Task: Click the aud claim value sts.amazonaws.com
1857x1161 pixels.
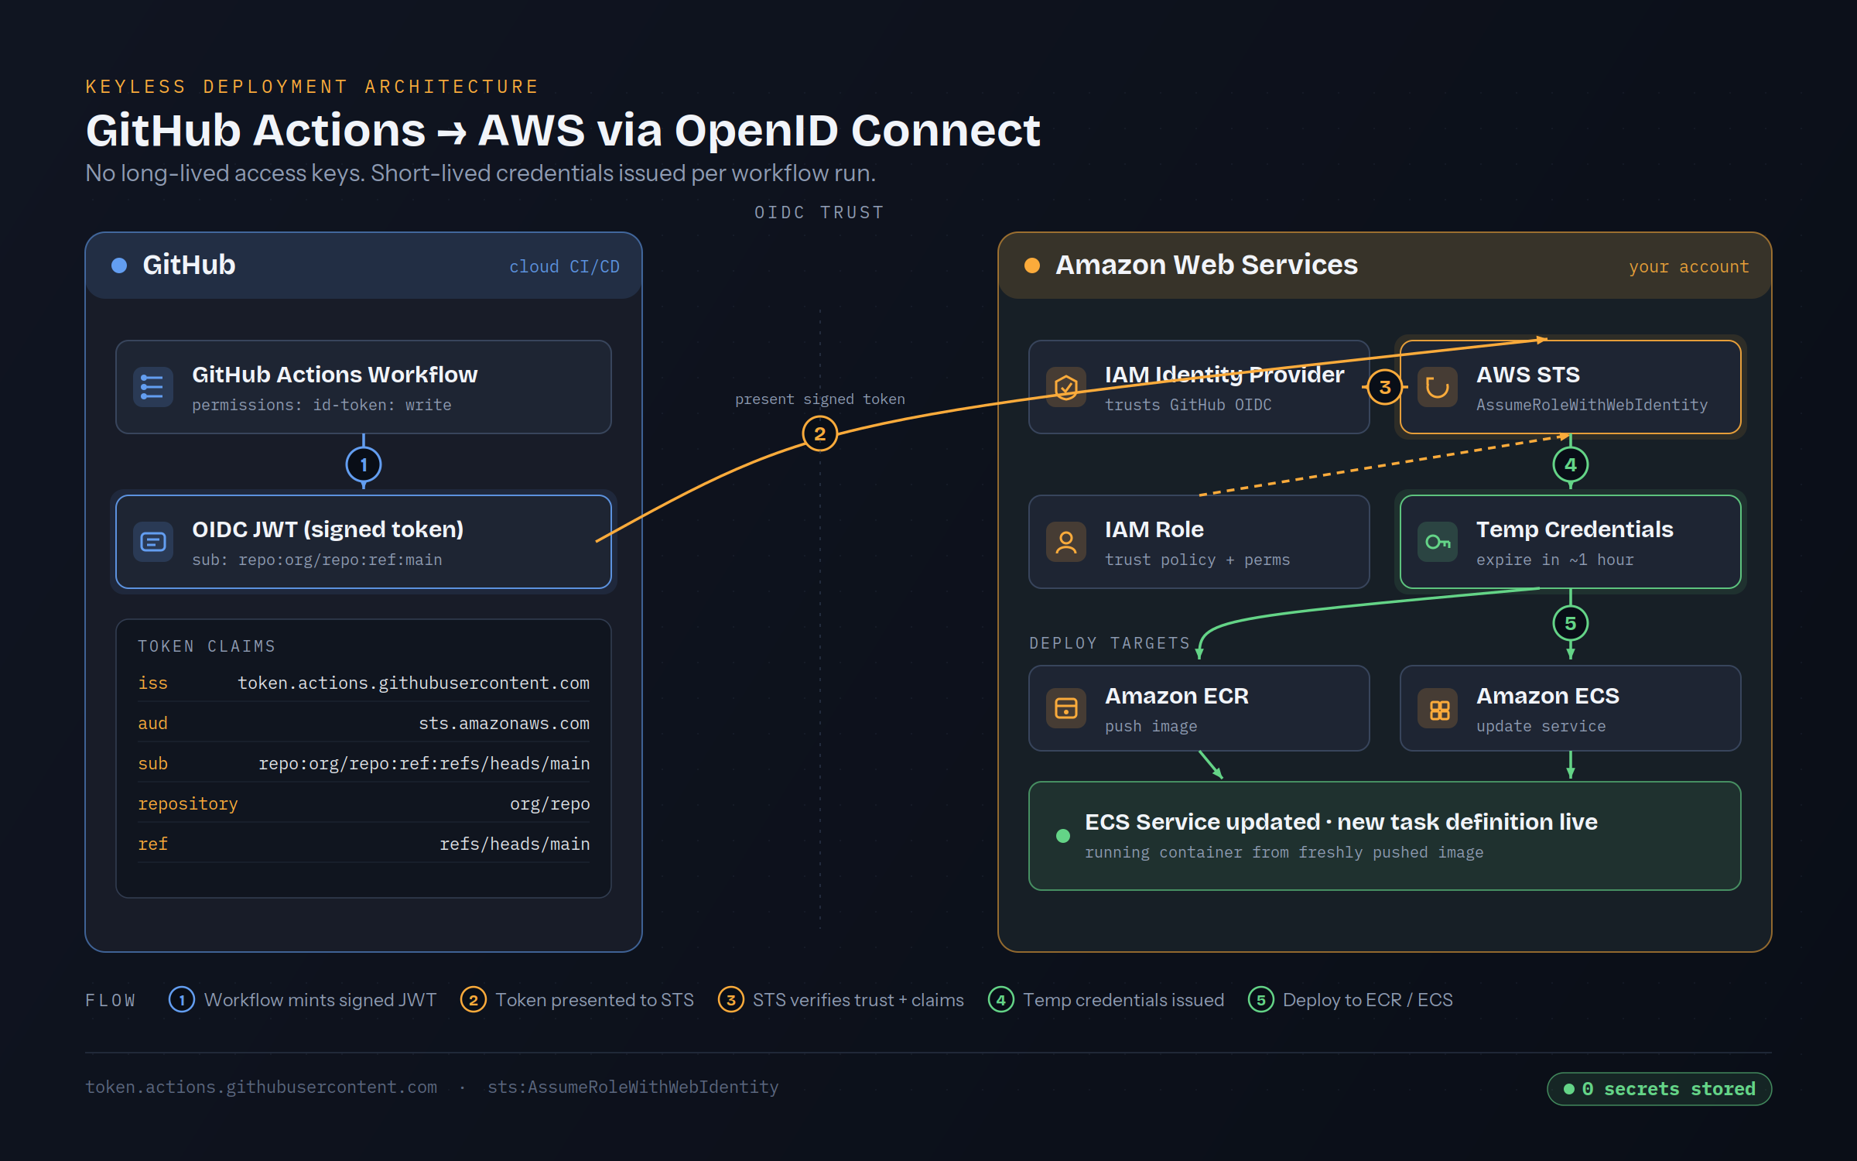Action: 504,723
